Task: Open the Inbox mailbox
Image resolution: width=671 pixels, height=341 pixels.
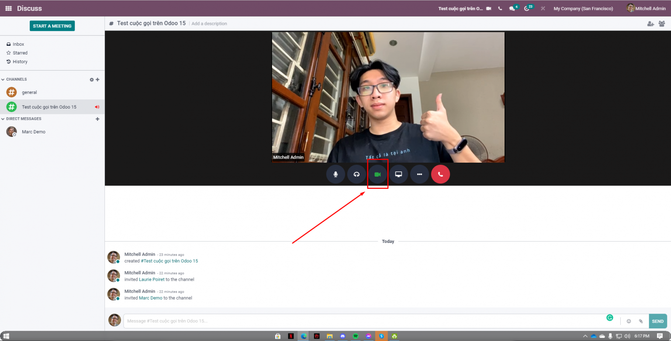Action: tap(18, 44)
